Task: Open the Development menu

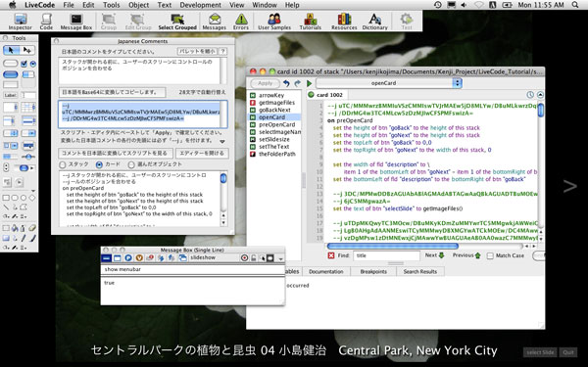Action: tap(201, 5)
